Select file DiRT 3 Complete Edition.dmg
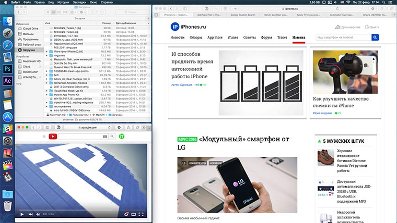 point(71,87)
